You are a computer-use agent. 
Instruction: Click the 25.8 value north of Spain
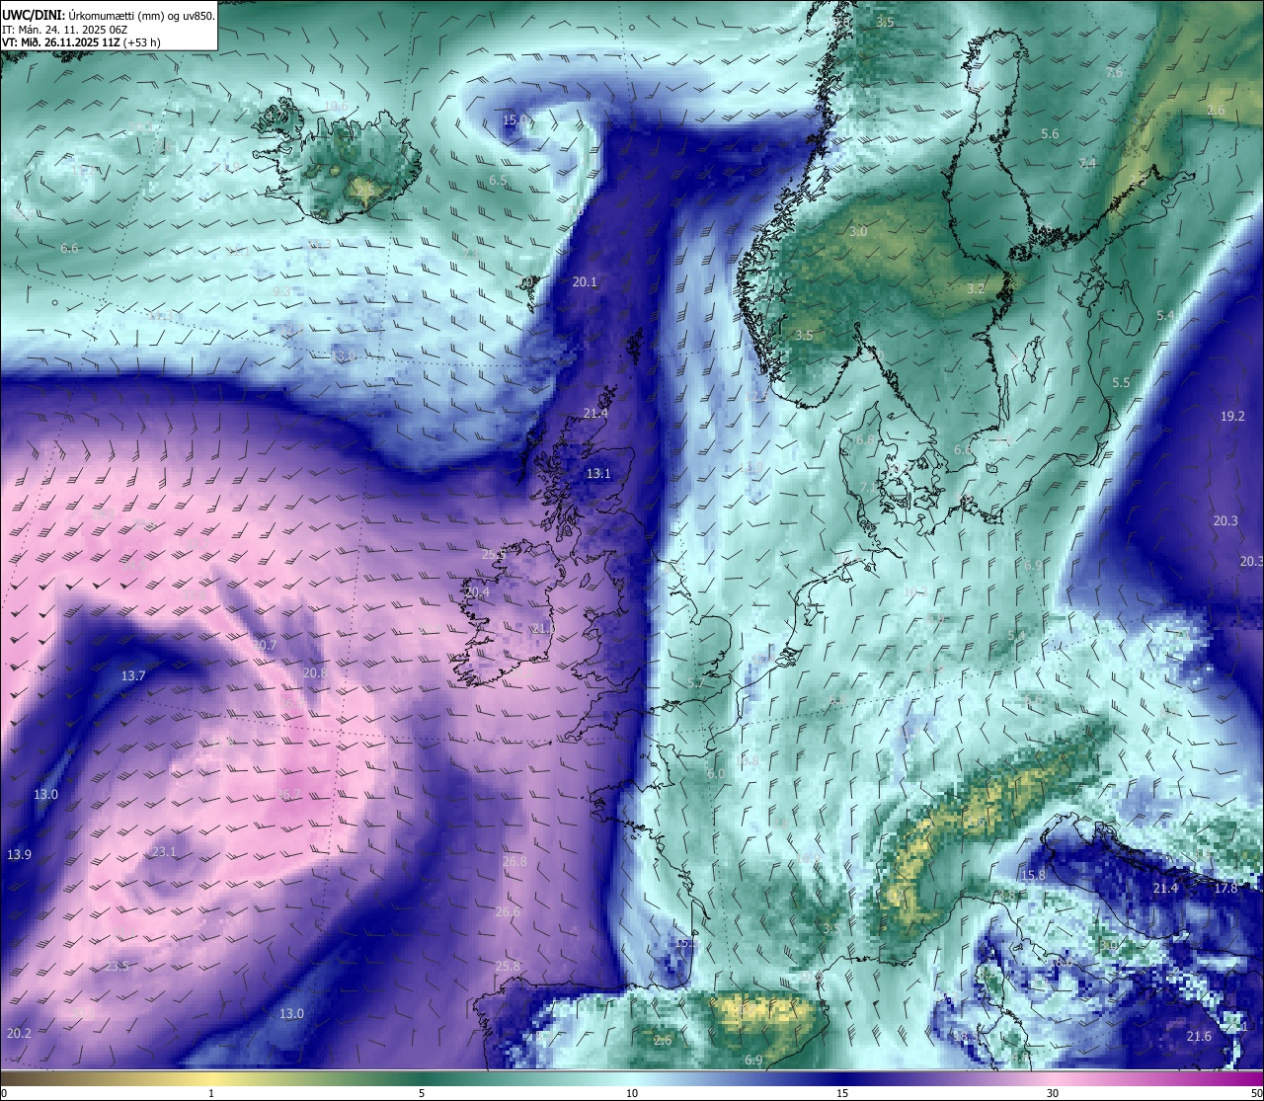pyautogui.click(x=508, y=966)
